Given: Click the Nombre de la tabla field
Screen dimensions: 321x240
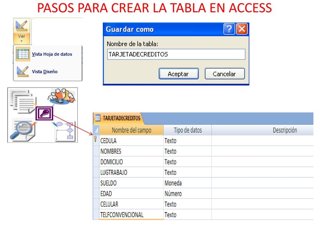Looking at the screenshot, I should coord(176,54).
